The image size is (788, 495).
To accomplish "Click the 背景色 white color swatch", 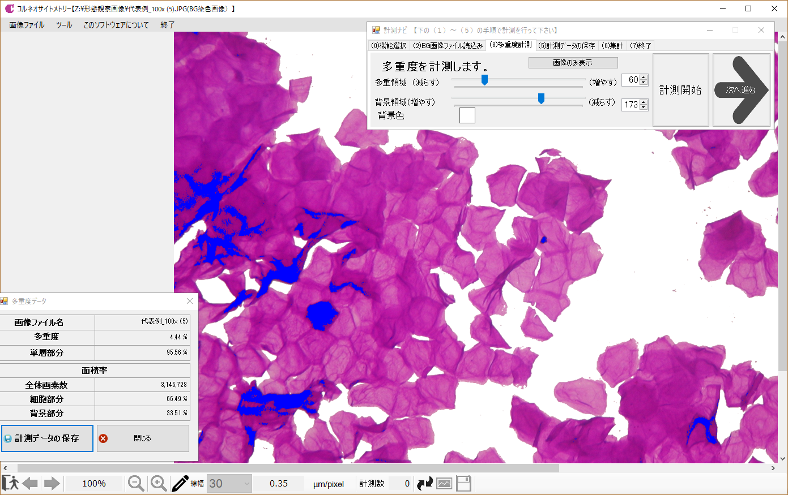I will pyautogui.click(x=467, y=115).
